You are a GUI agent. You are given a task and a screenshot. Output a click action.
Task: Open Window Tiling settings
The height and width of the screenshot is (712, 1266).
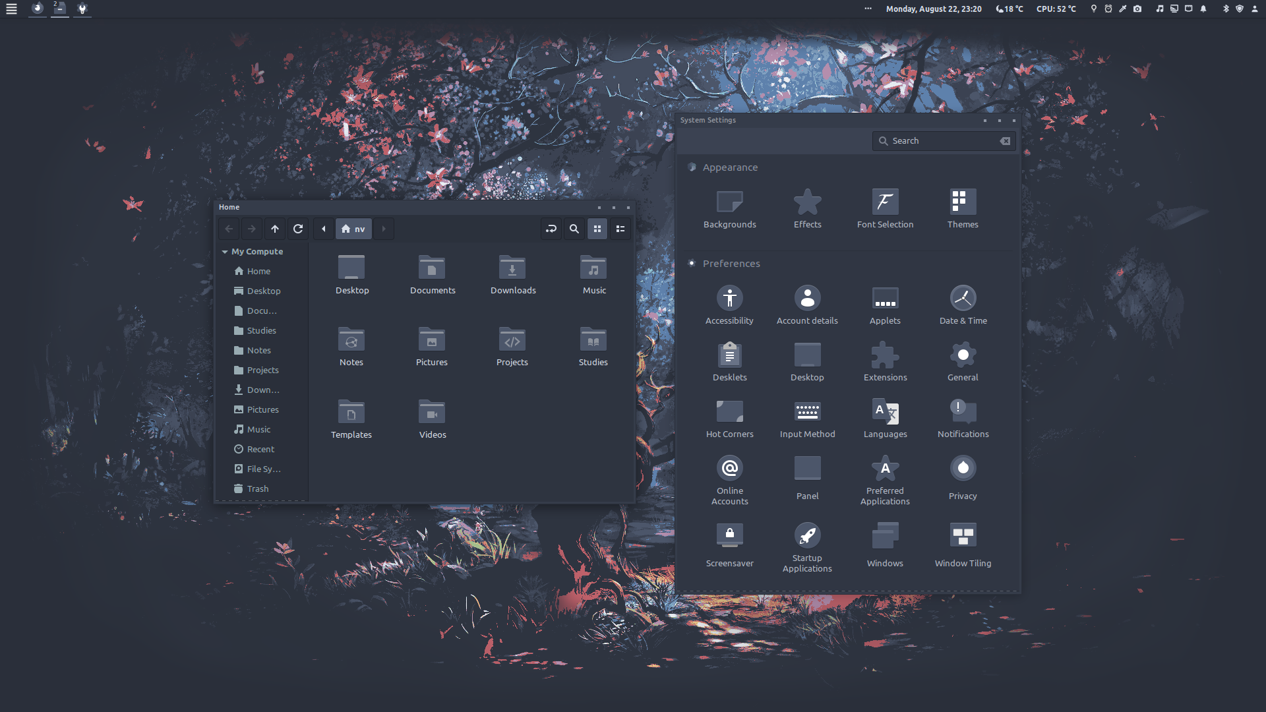pyautogui.click(x=963, y=536)
